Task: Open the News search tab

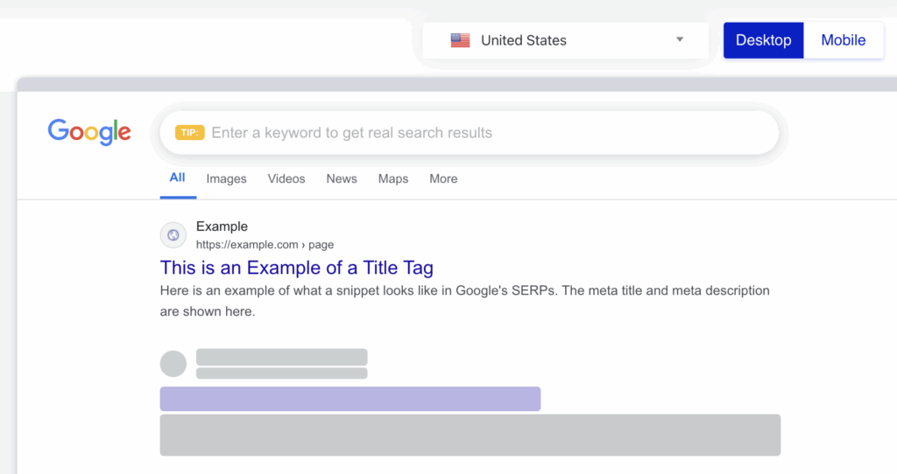Action: point(342,178)
